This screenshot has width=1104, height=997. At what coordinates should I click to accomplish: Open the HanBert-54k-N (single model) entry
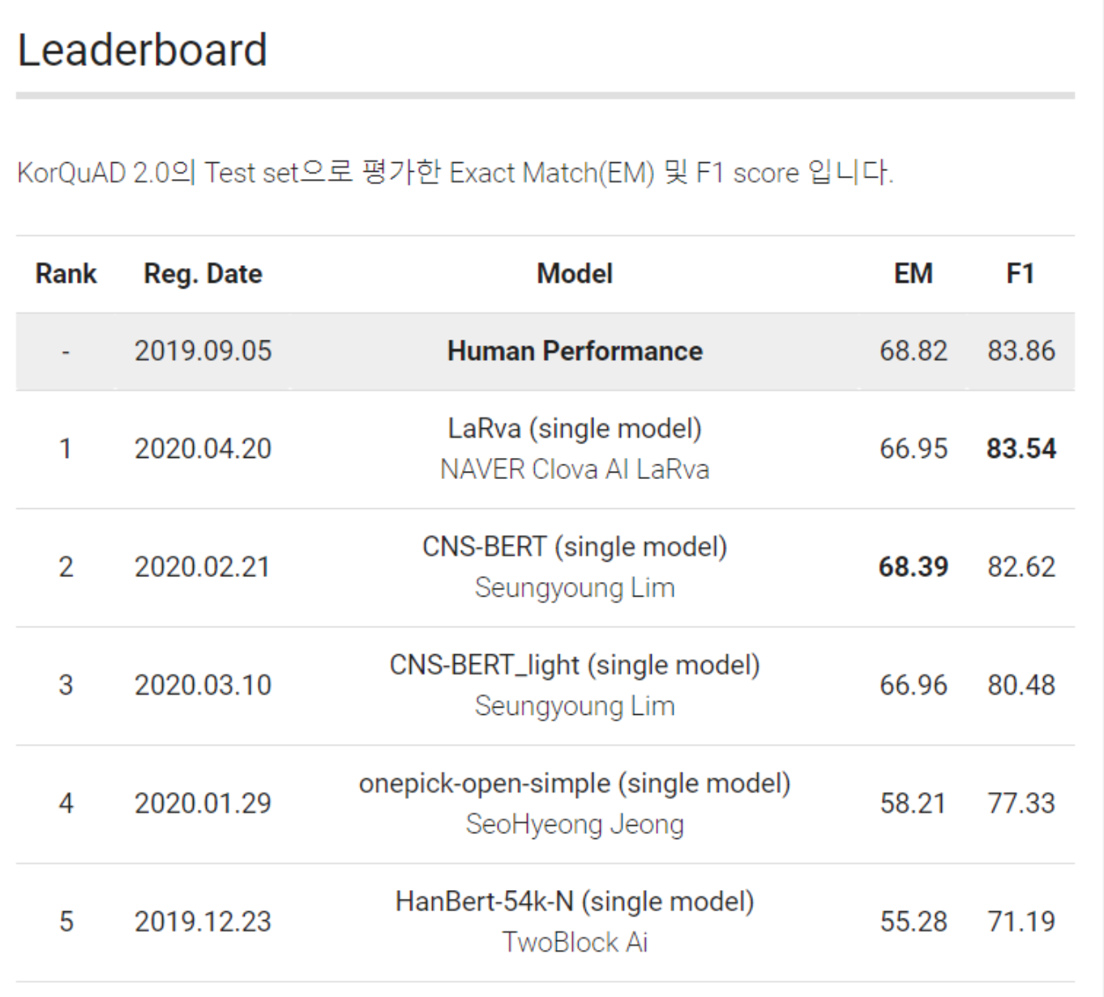click(x=575, y=901)
